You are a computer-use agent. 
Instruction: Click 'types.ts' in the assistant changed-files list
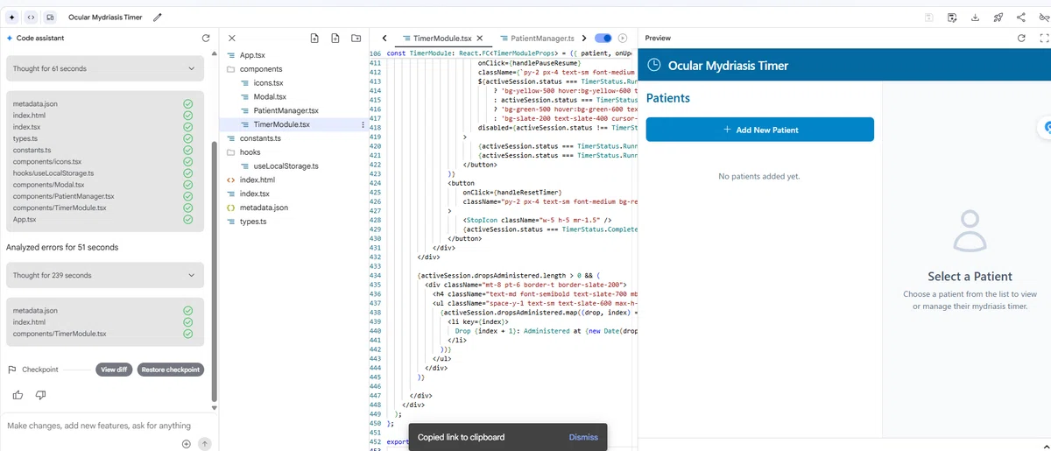[x=25, y=138]
